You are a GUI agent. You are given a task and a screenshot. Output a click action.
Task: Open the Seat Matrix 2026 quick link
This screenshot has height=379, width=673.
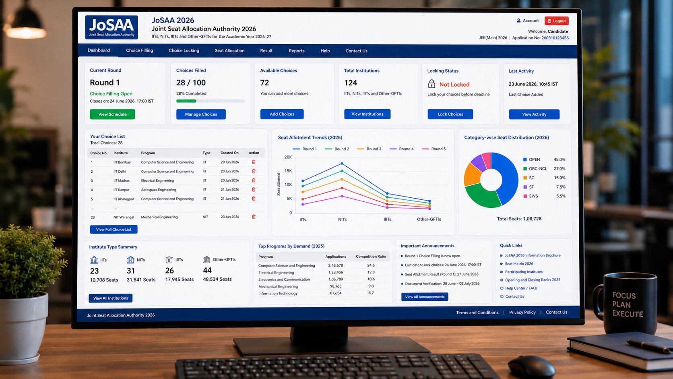[x=519, y=264]
